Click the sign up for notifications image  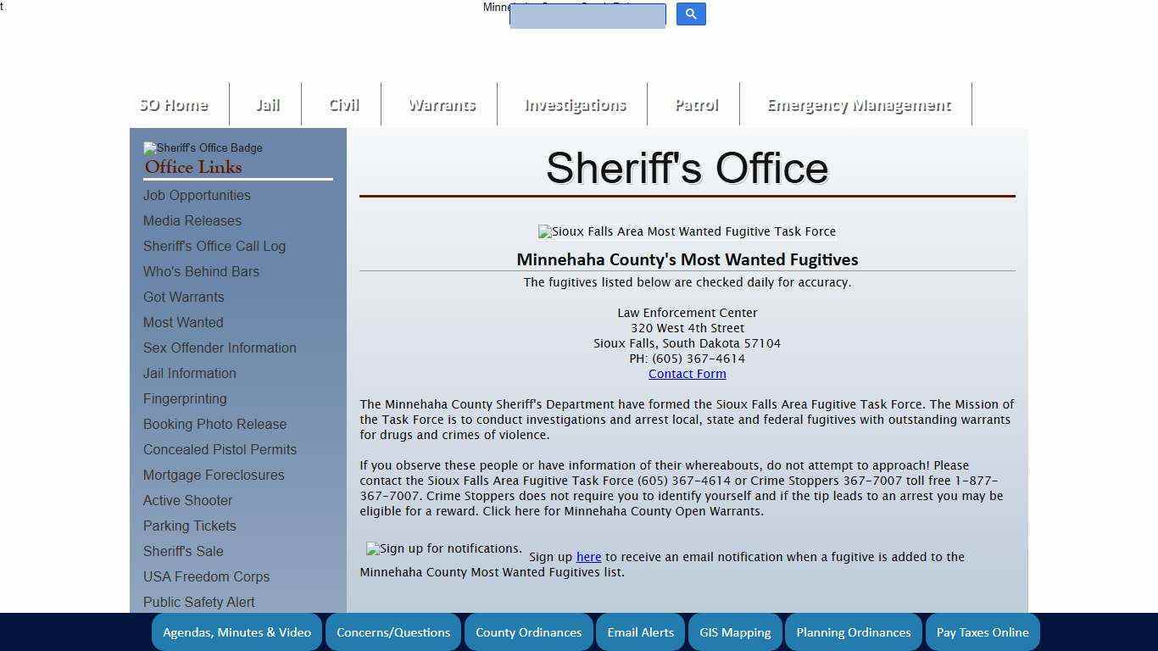click(443, 548)
